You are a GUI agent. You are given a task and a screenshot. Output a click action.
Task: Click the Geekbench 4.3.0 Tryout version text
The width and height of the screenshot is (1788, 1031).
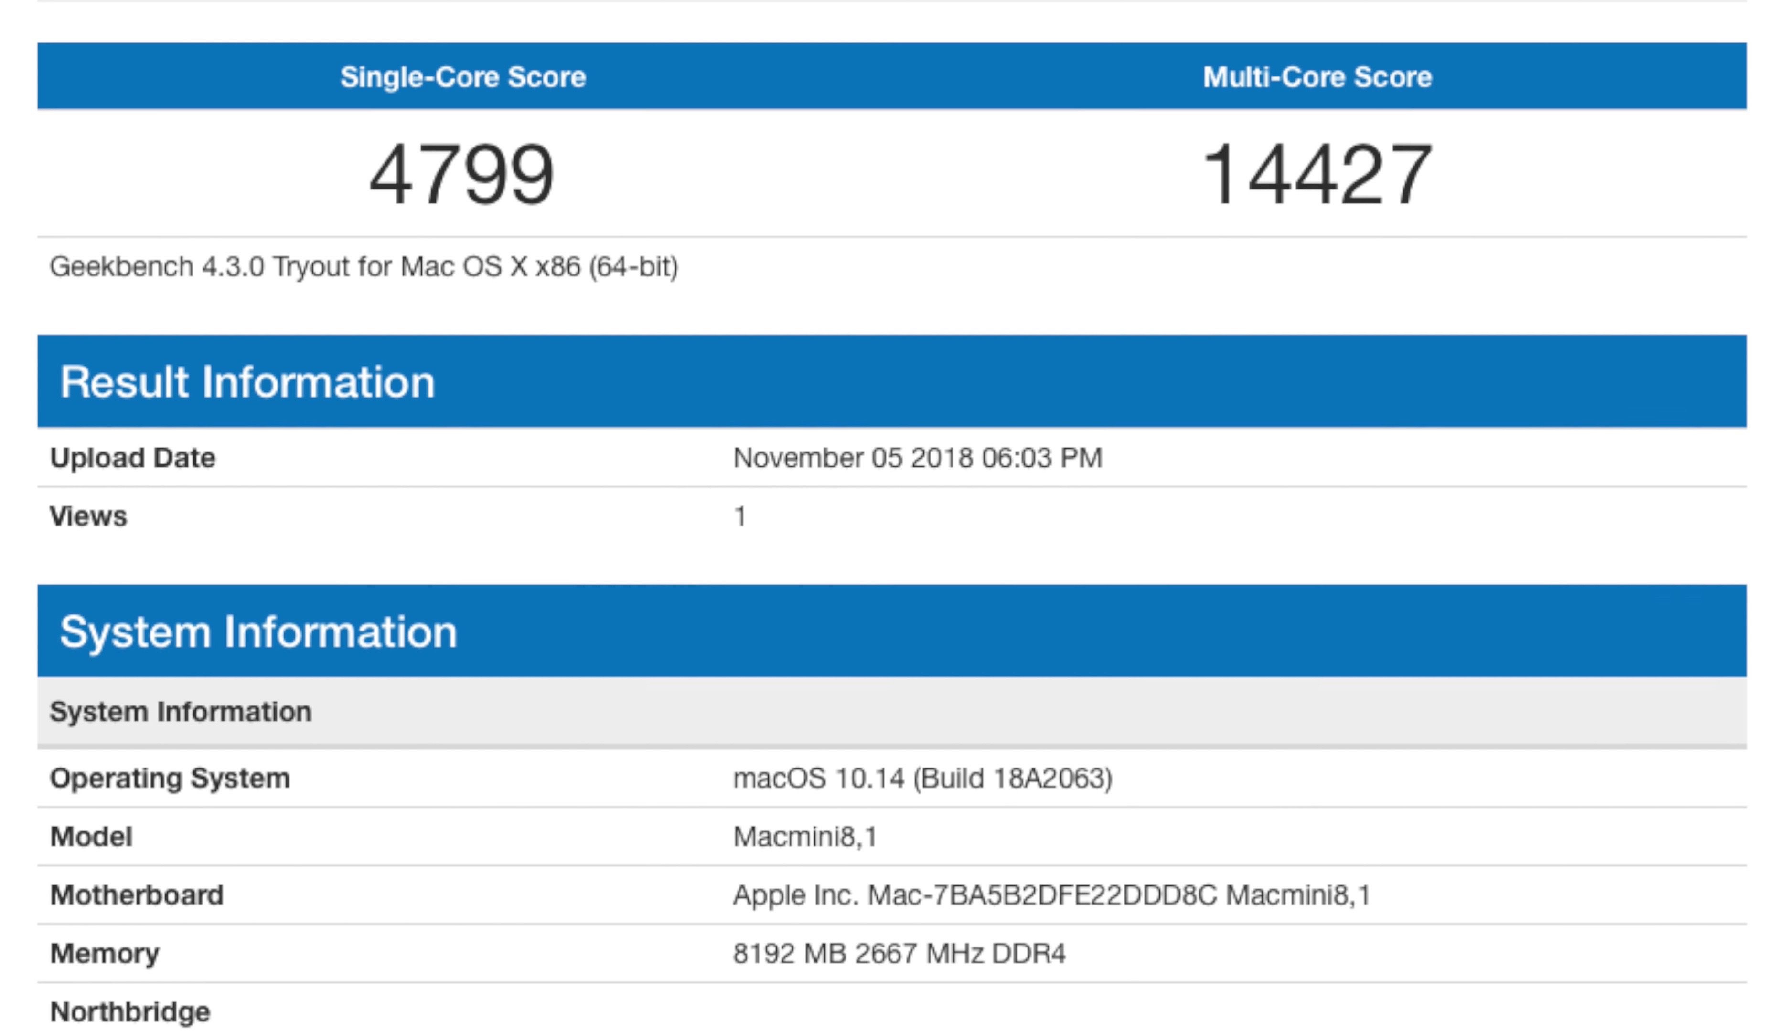364,268
